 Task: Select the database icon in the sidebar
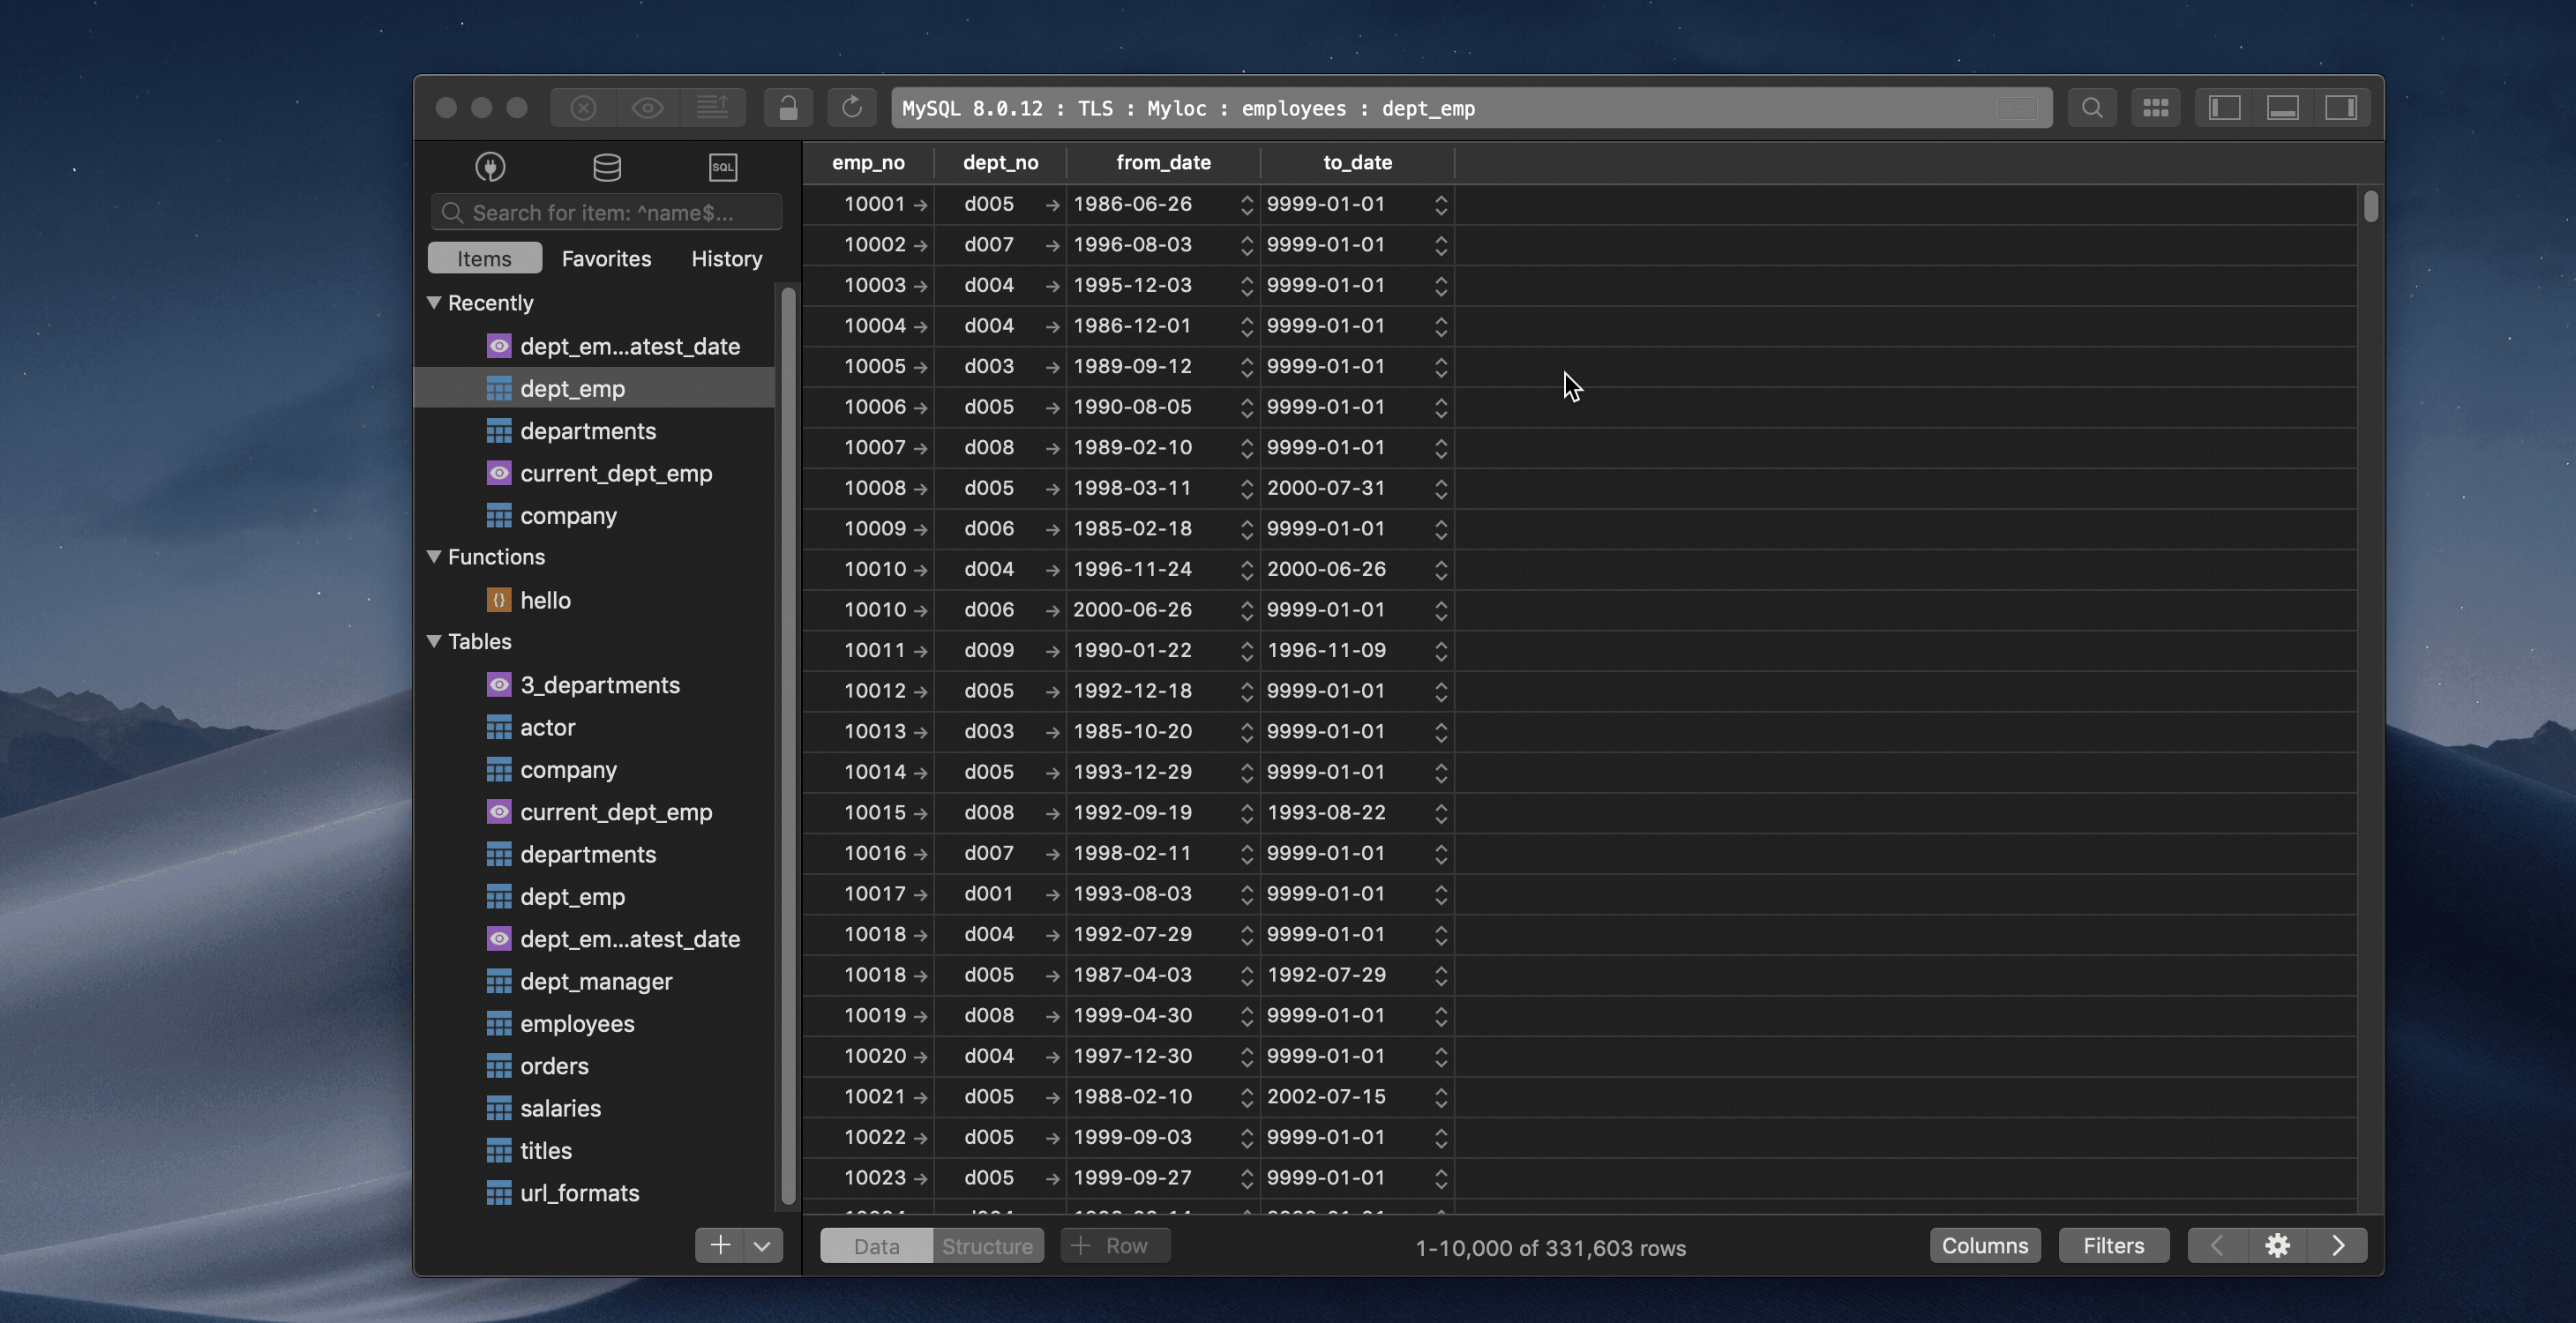point(607,167)
